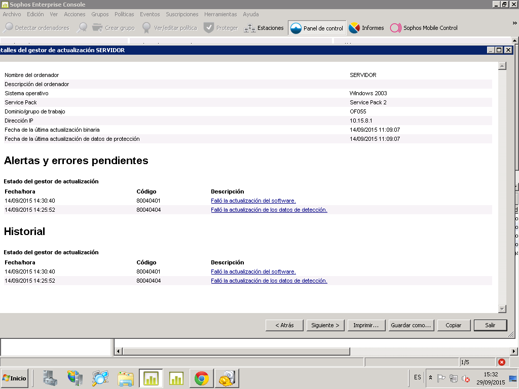Click the Ver/editar política ribbon icon

(x=146, y=28)
